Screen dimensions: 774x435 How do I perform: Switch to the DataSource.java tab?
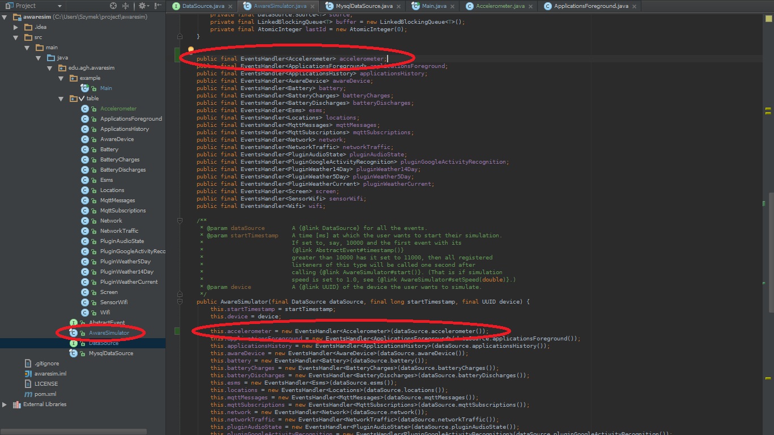coord(203,6)
